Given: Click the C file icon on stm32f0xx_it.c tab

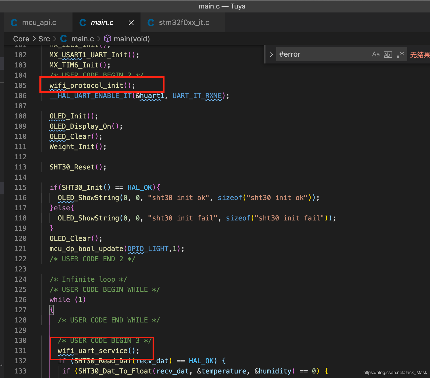Looking at the screenshot, I should coord(151,23).
